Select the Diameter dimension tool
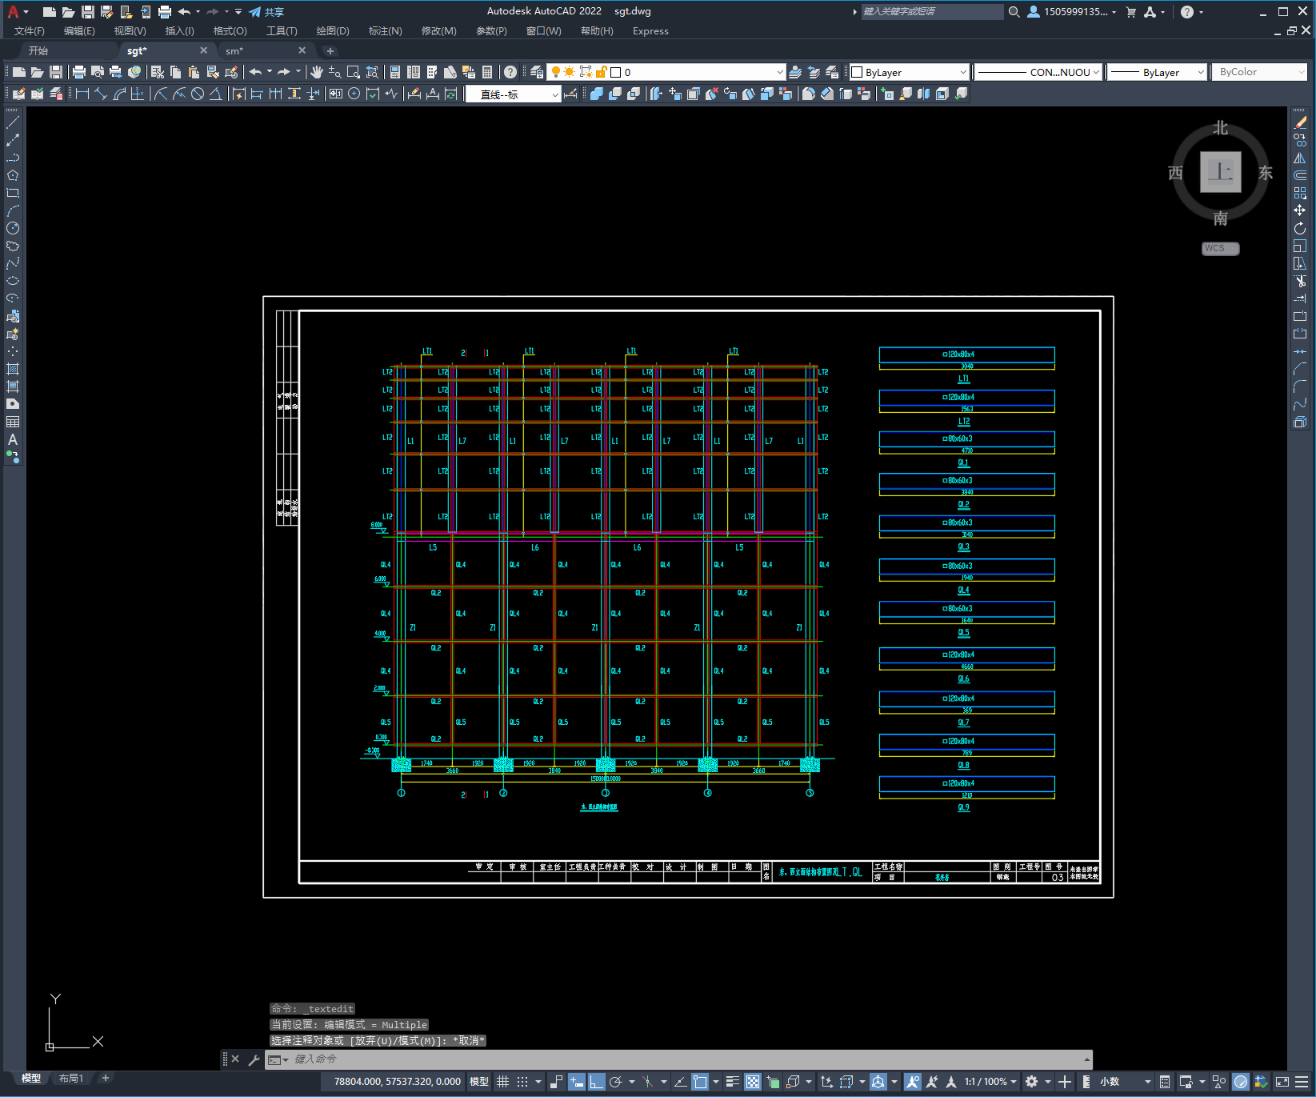This screenshot has height=1097, width=1316. click(x=198, y=94)
